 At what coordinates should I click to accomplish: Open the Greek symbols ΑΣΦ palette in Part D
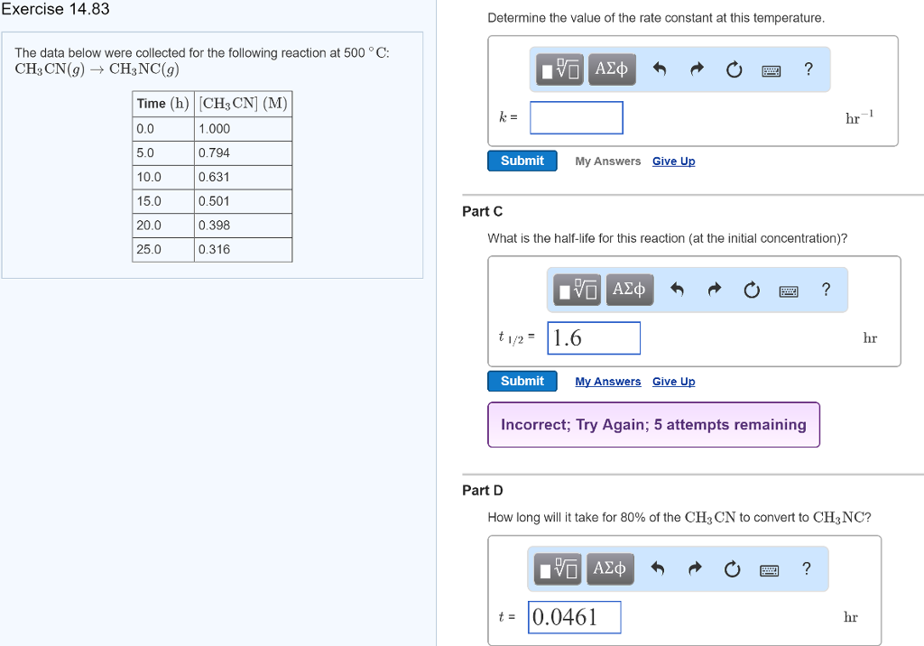610,568
